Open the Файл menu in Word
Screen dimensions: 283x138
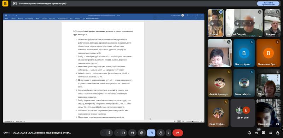6,19
